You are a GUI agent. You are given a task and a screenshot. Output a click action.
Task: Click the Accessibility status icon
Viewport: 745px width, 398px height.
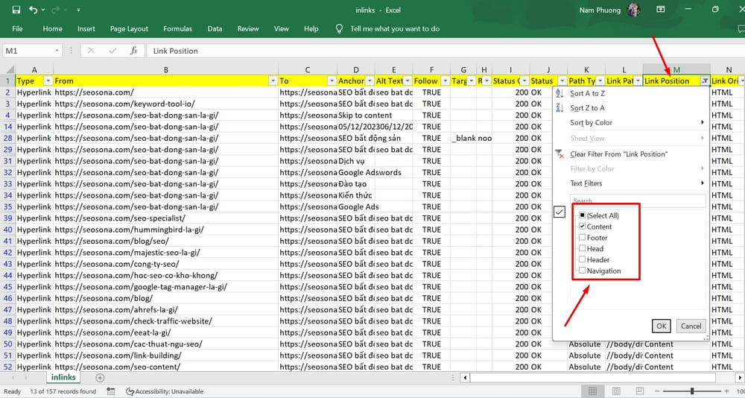(130, 391)
